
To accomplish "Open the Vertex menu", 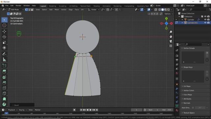I will point(64,10).
